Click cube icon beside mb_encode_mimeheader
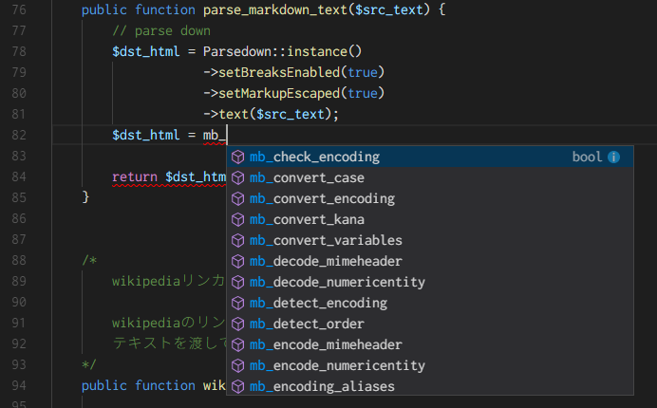Viewport: 657px width, 408px height. click(238, 345)
